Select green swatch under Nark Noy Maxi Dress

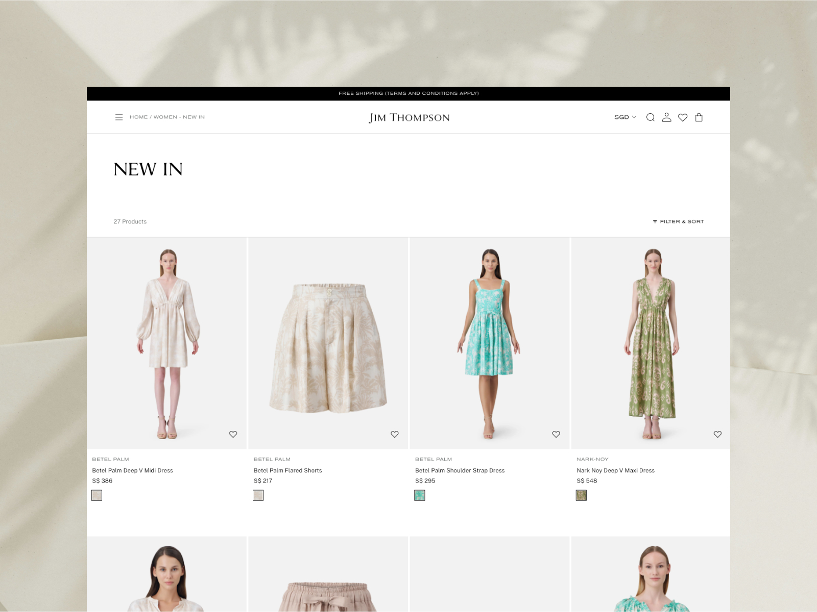pos(581,495)
